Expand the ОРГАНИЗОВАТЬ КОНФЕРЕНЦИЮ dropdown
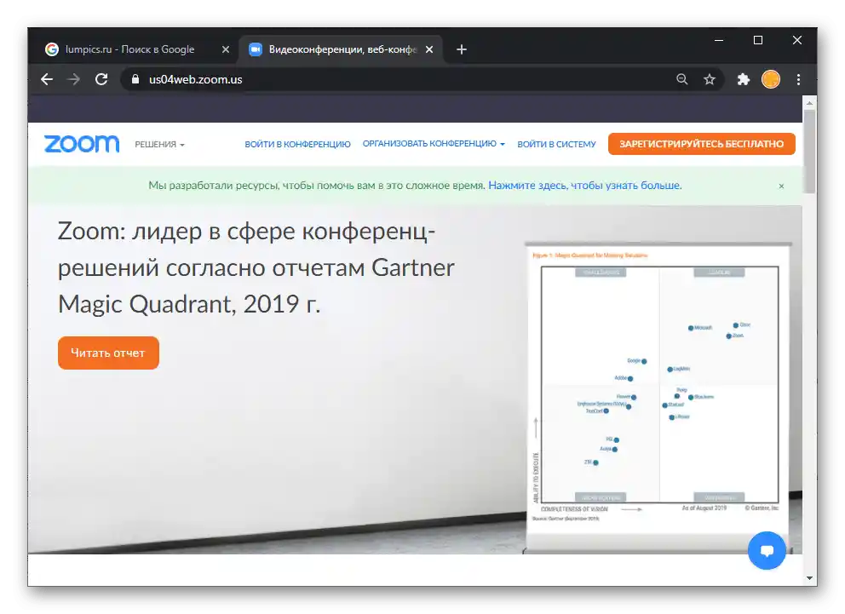Viewport: 845px width, 614px height. [434, 143]
